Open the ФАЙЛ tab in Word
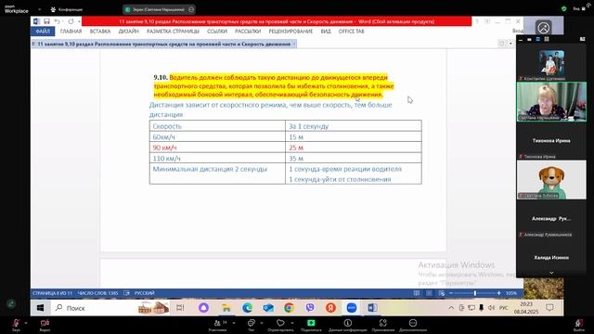The height and width of the screenshot is (334, 594). tap(43, 32)
